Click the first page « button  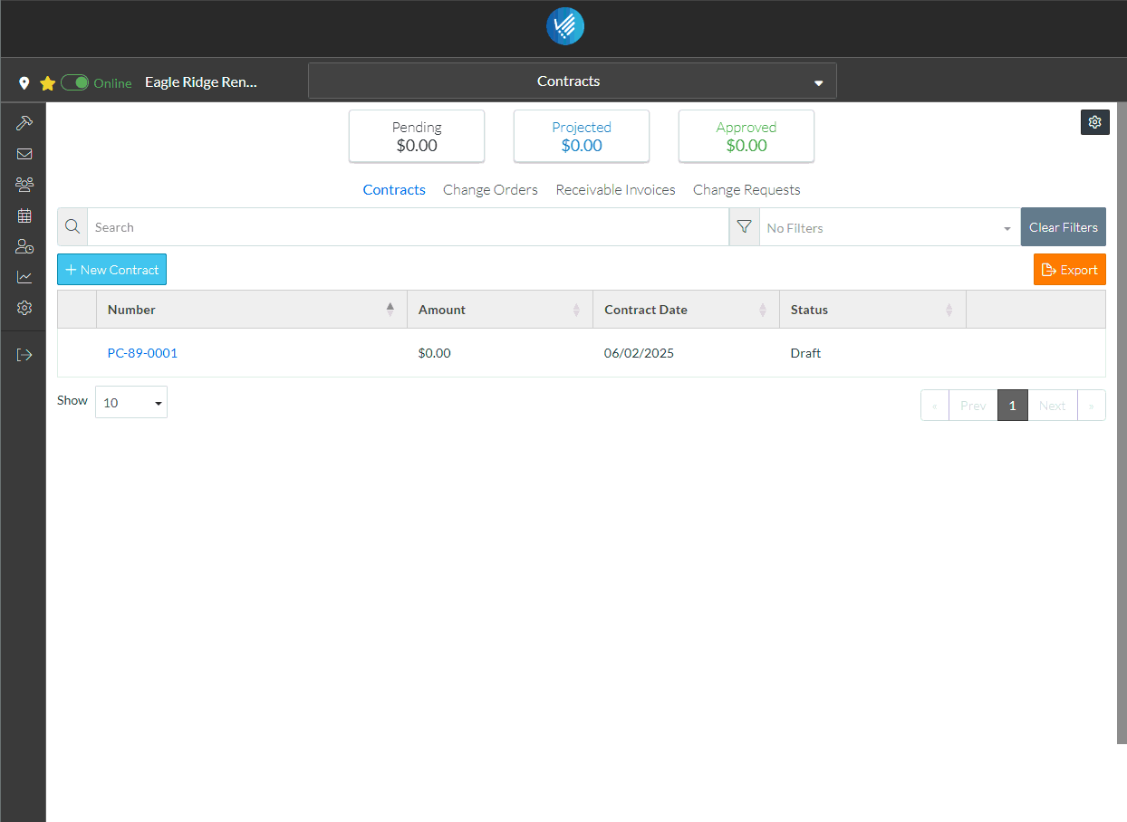(x=935, y=406)
